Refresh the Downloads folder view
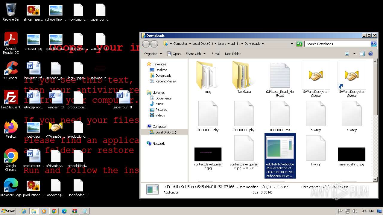The height and width of the screenshot is (215, 383). (x=299, y=44)
